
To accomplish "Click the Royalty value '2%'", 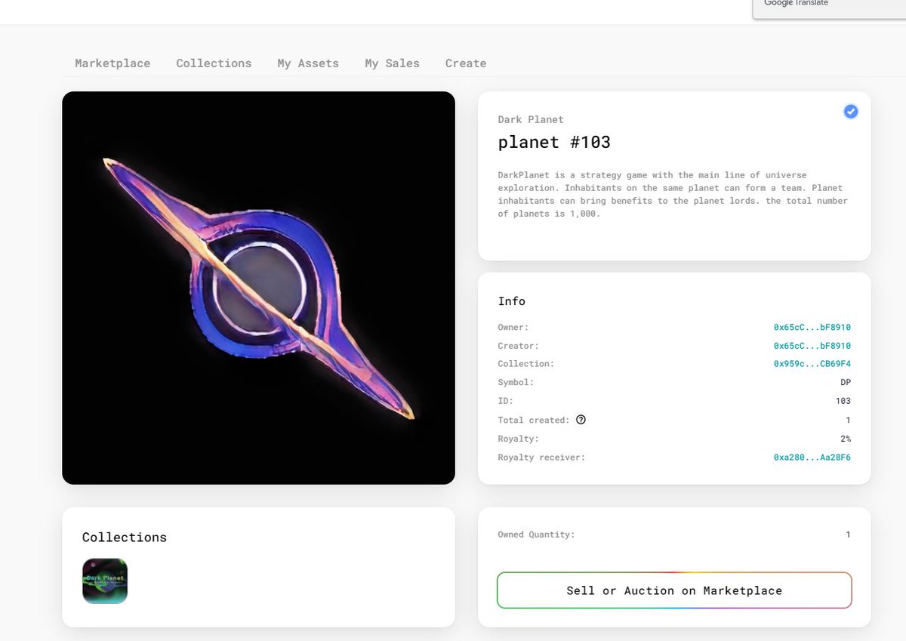I will (x=845, y=439).
